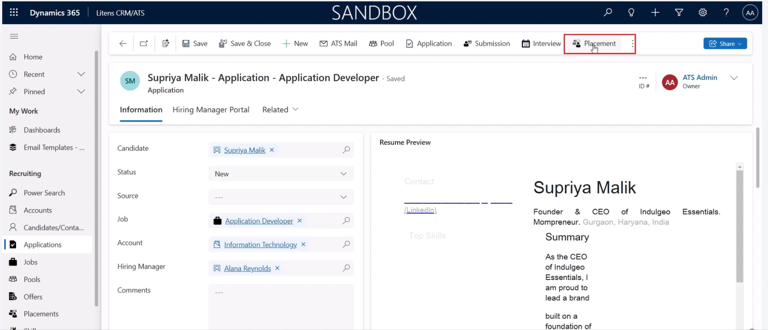Search the Candidate lookup field
The image size is (768, 330).
coord(346,150)
